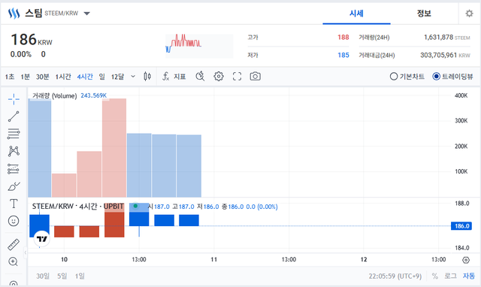Viewport: 481px width, 287px height.
Task: Switch to the 시세 tab
Action: tap(356, 14)
